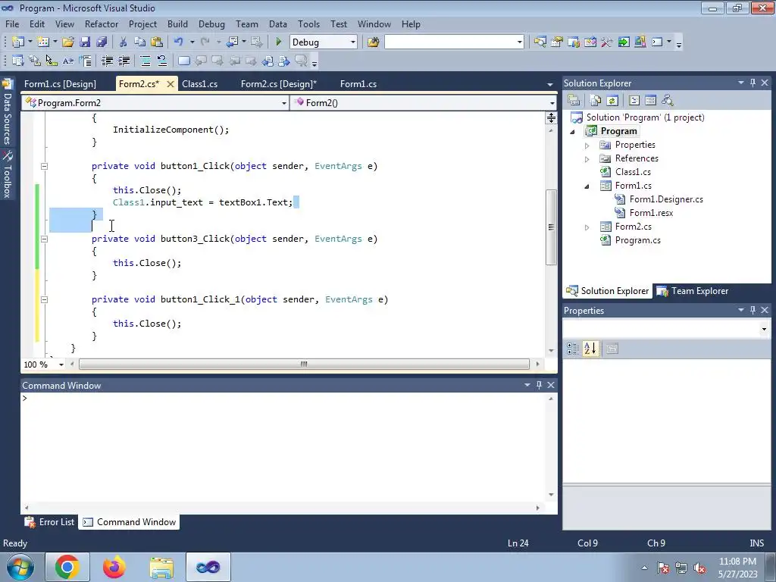Select Form1.Designer.cs in Solution Explorer
Viewport: 776px width, 582px height.
665,199
